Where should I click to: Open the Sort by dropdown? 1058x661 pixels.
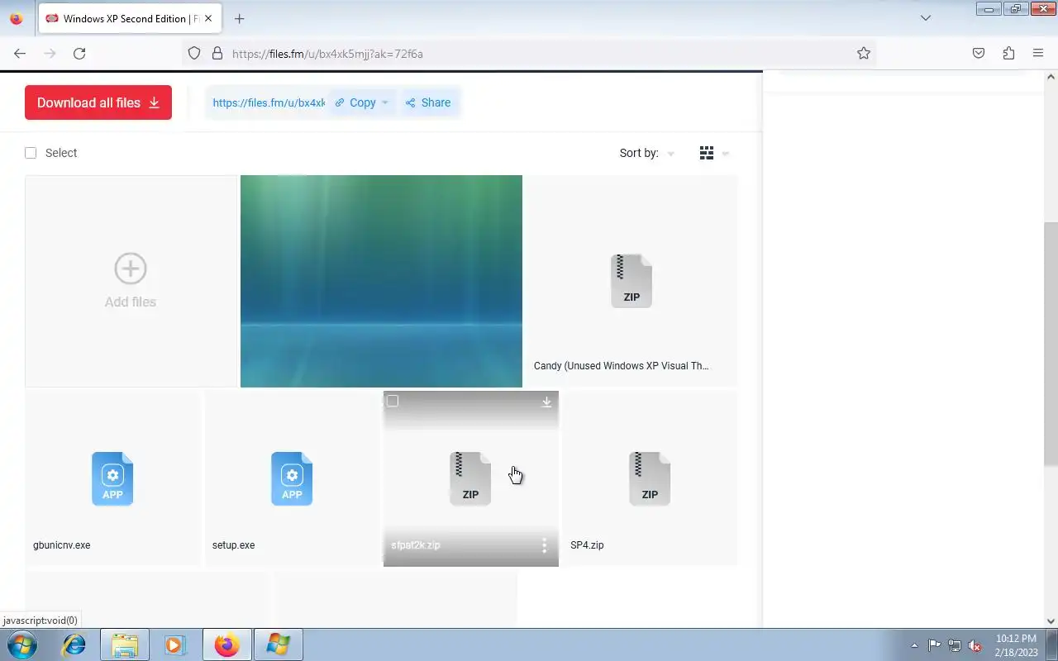pos(647,153)
